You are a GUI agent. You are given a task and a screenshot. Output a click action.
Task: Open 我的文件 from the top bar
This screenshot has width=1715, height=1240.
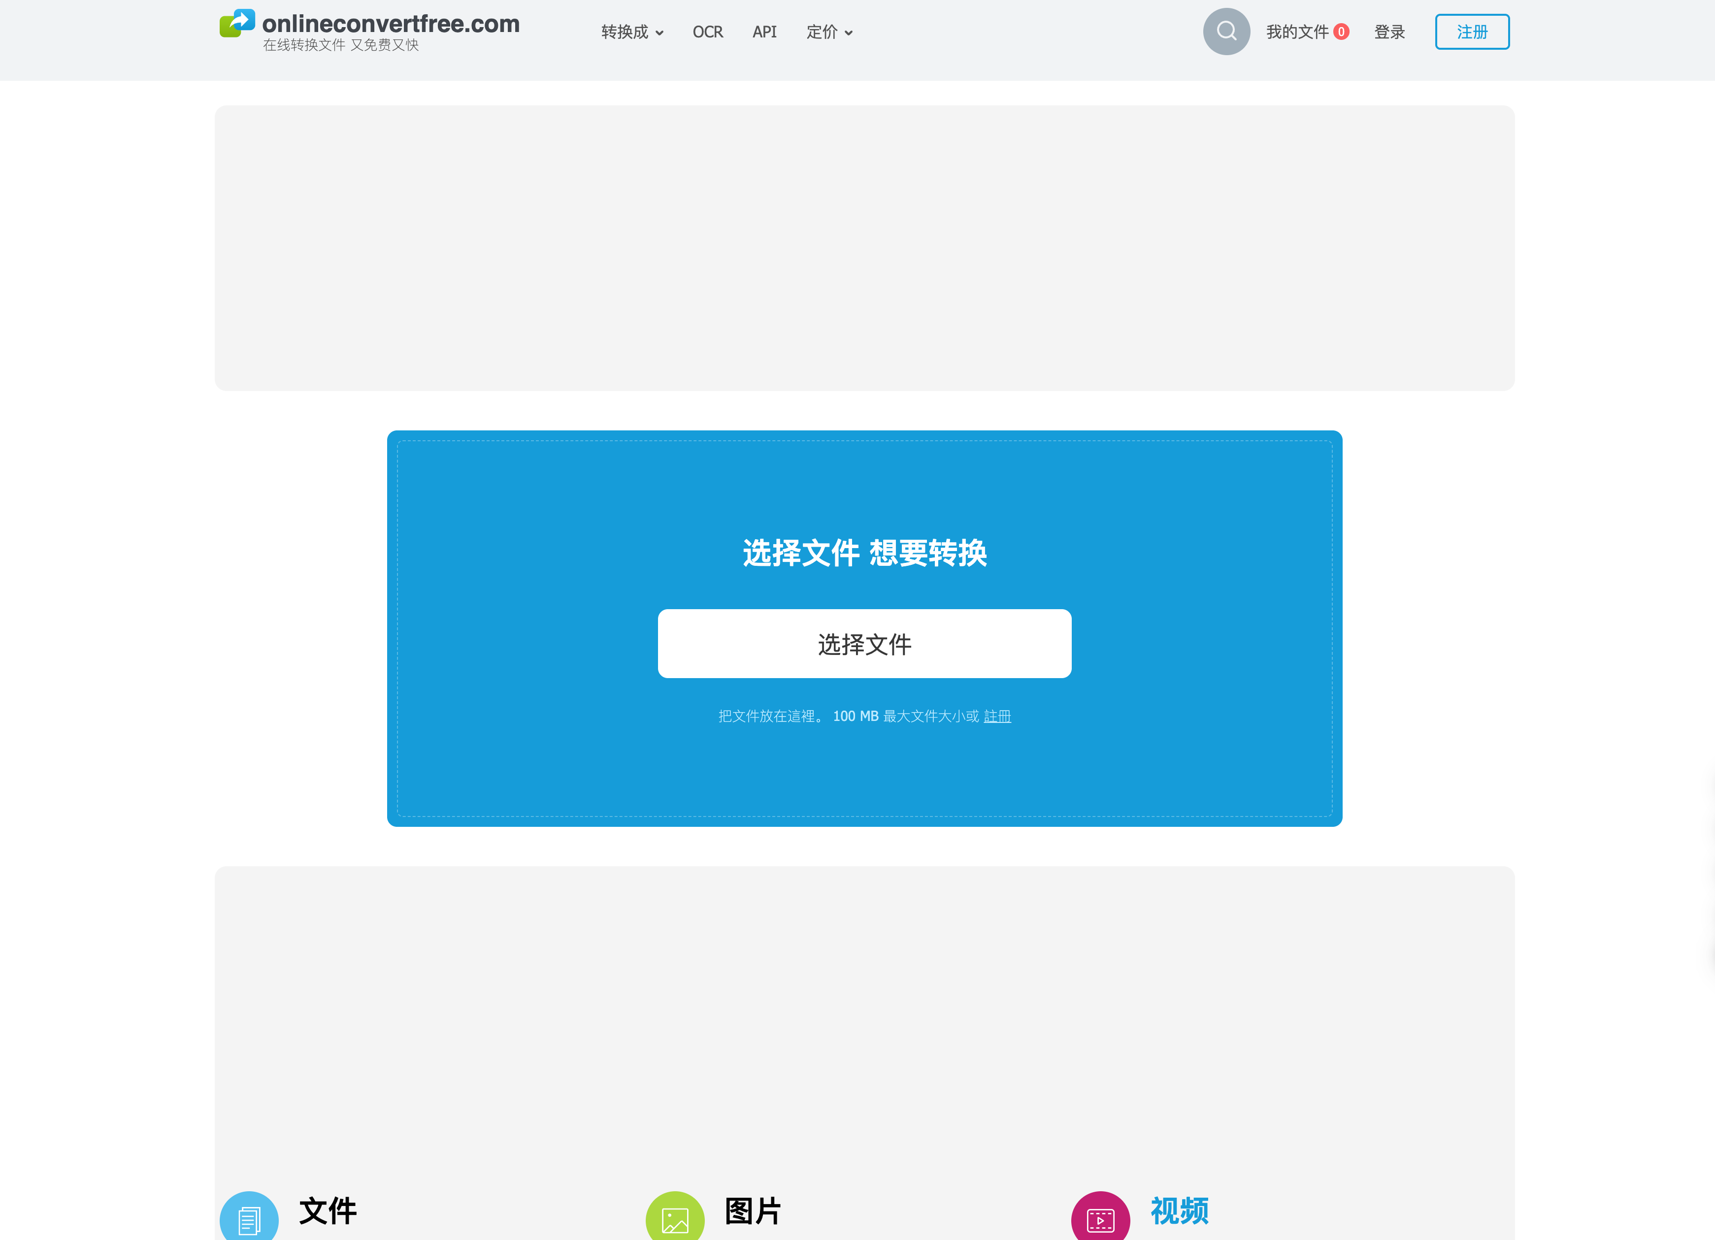pos(1298,32)
